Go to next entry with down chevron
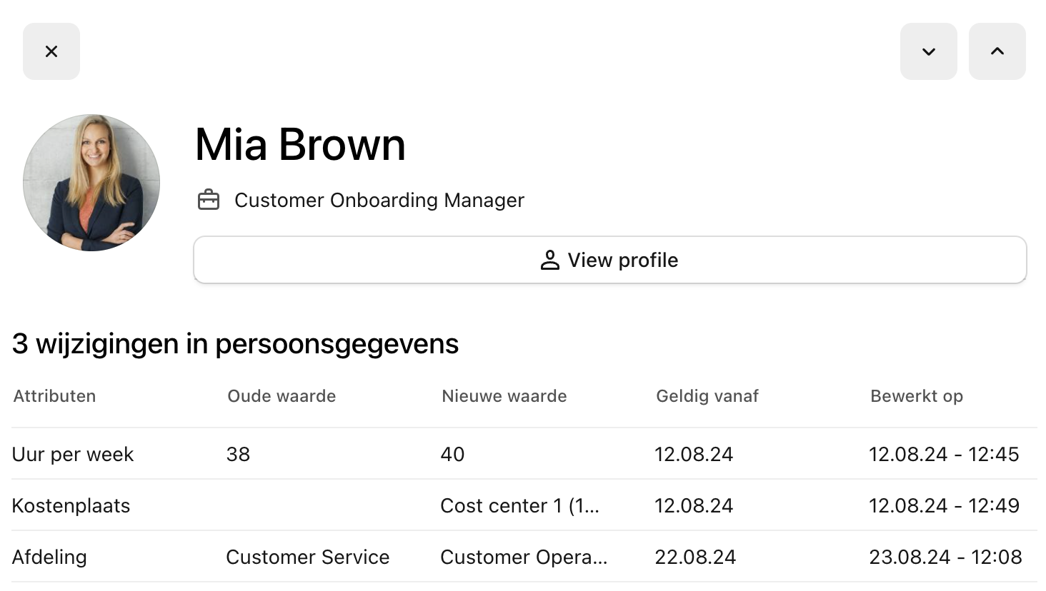This screenshot has height=591, width=1046. [928, 51]
